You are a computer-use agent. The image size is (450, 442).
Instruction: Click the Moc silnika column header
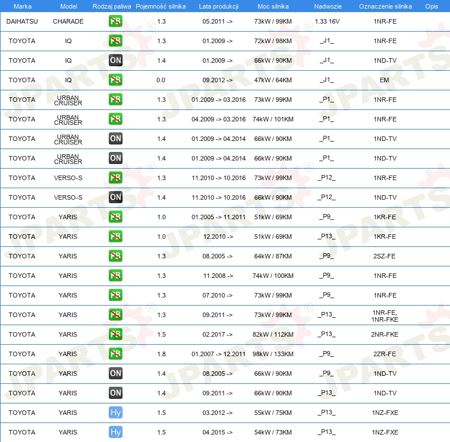[x=273, y=6]
